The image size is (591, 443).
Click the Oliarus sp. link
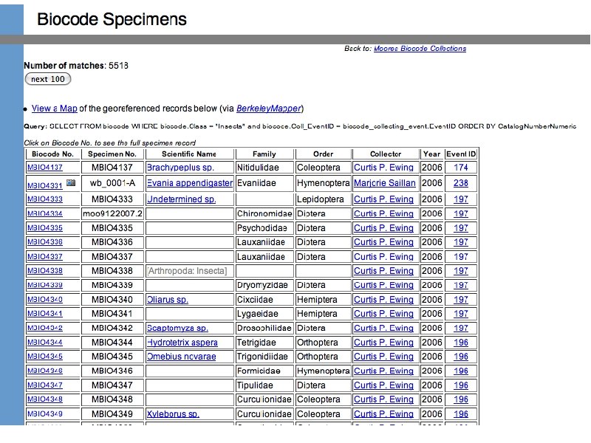168,300
